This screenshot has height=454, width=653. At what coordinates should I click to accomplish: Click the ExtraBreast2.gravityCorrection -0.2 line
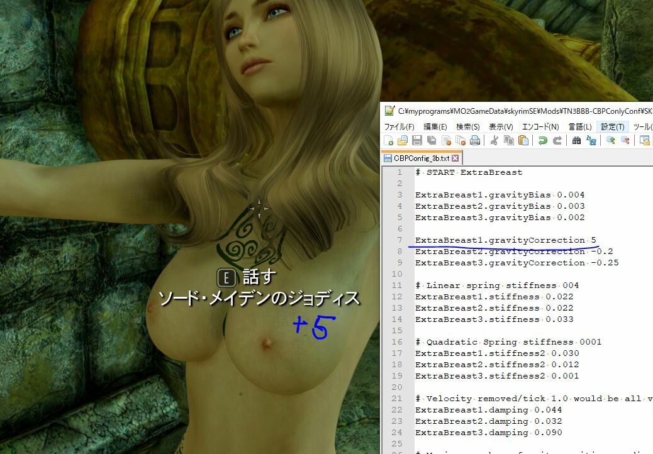tap(514, 252)
